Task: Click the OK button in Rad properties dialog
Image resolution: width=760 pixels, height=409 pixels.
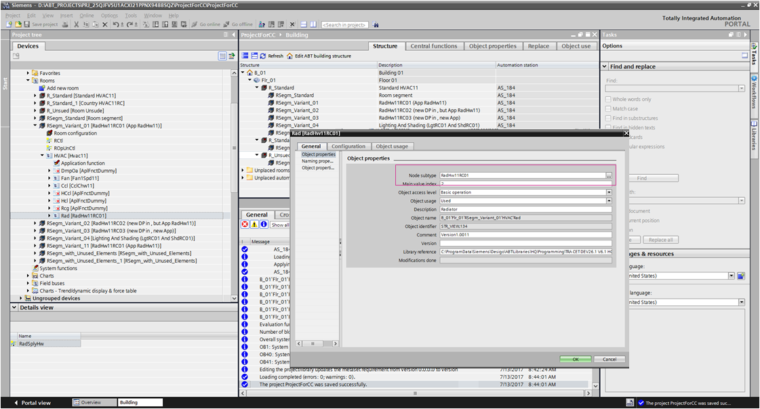Action: tap(575, 360)
